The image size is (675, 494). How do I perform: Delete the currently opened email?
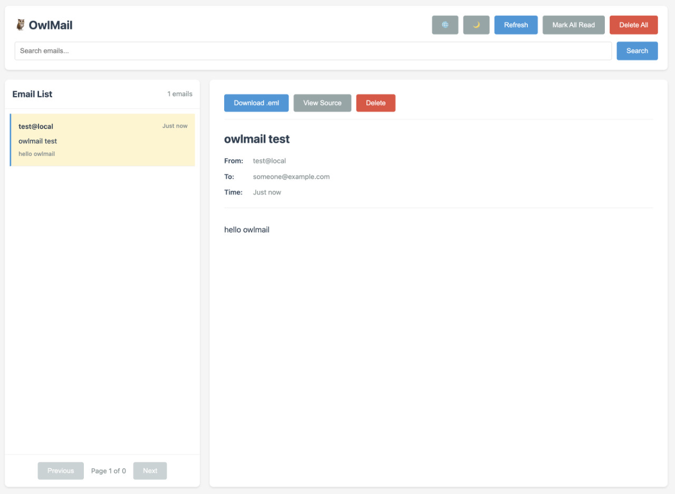[x=375, y=103]
